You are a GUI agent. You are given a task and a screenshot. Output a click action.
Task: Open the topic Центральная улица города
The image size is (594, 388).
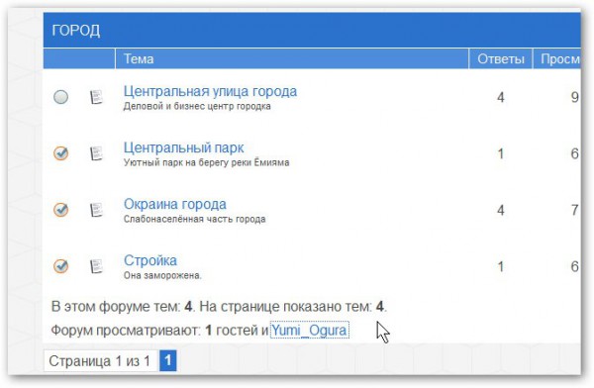210,91
